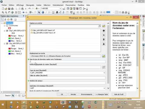Click blue Bleu swatch under Clip OUEST
The width and height of the screenshot is (145, 109).
[10, 54]
